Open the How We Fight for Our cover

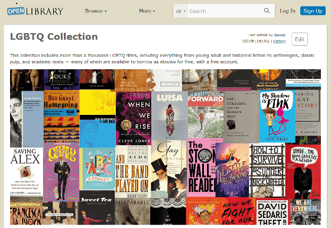pyautogui.click(x=239, y=211)
